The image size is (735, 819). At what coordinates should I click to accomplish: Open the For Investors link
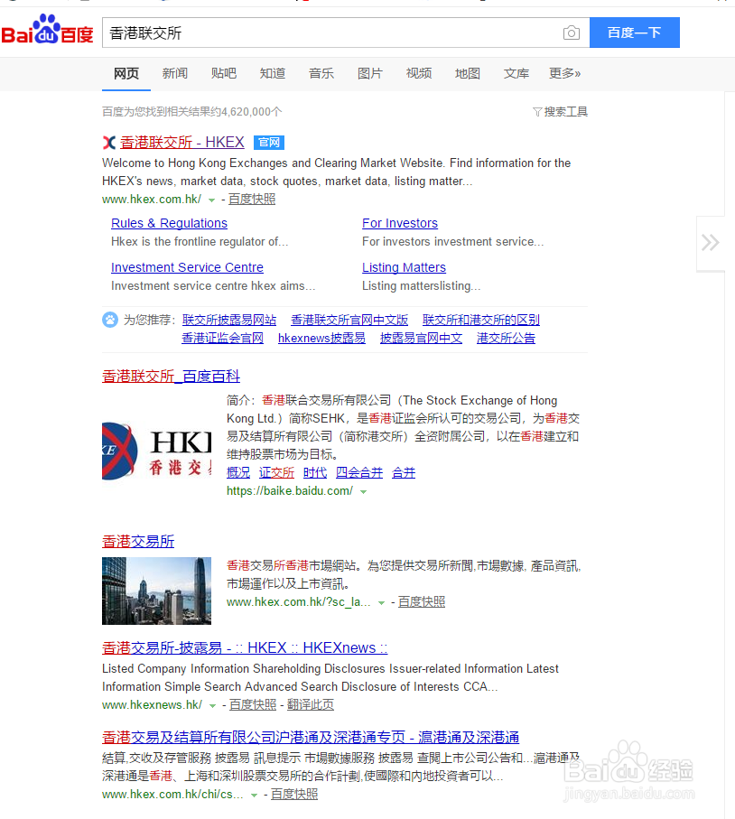point(399,222)
